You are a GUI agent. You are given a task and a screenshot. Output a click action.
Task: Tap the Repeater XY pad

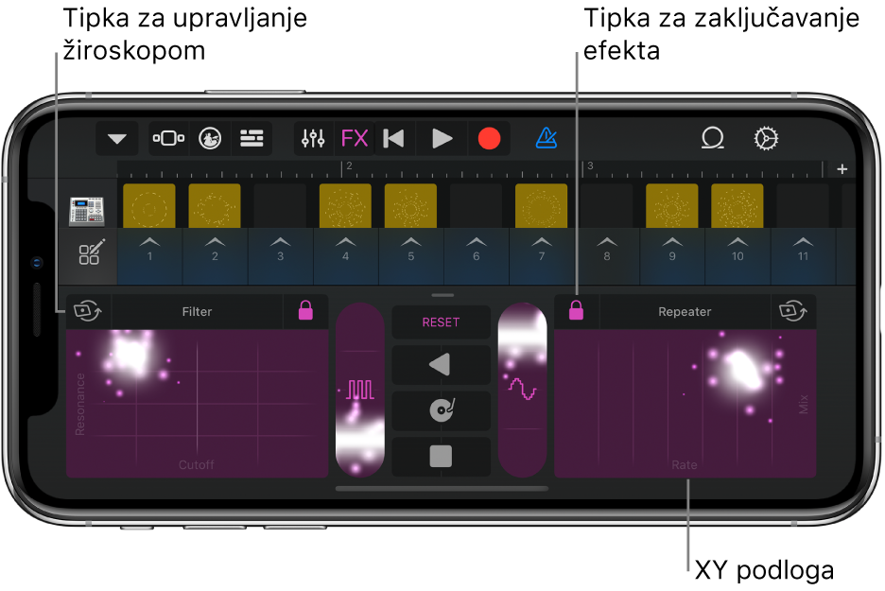(x=685, y=403)
